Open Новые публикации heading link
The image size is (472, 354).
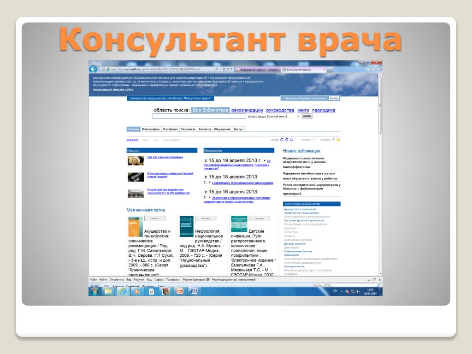301,151
